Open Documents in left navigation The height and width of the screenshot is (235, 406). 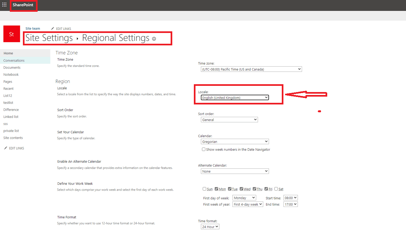point(12,68)
